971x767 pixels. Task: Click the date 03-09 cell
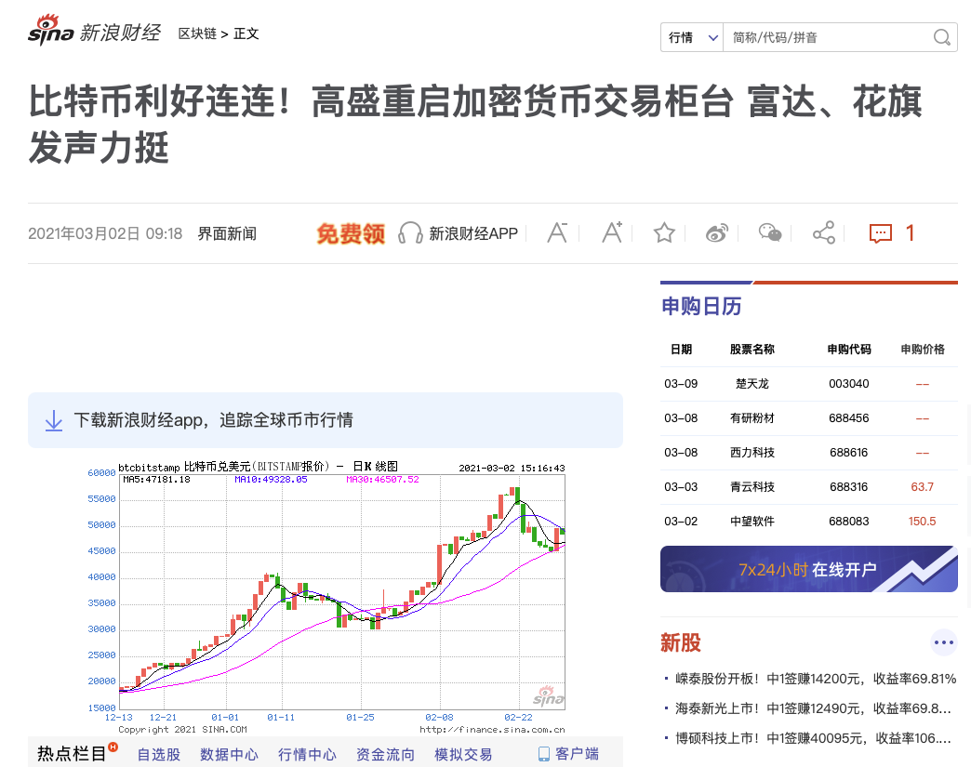681,384
